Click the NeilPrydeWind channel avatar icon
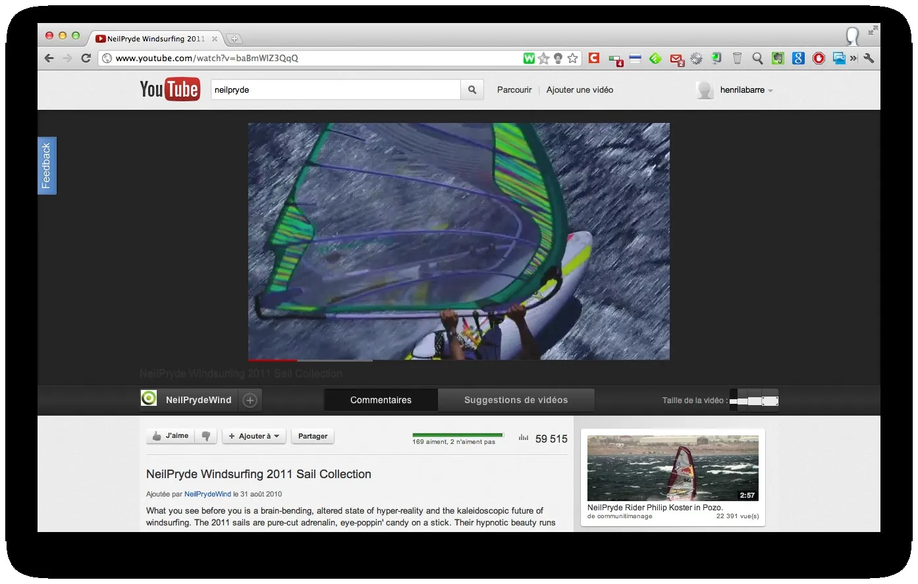Screen dimensions: 918x584 (x=149, y=398)
